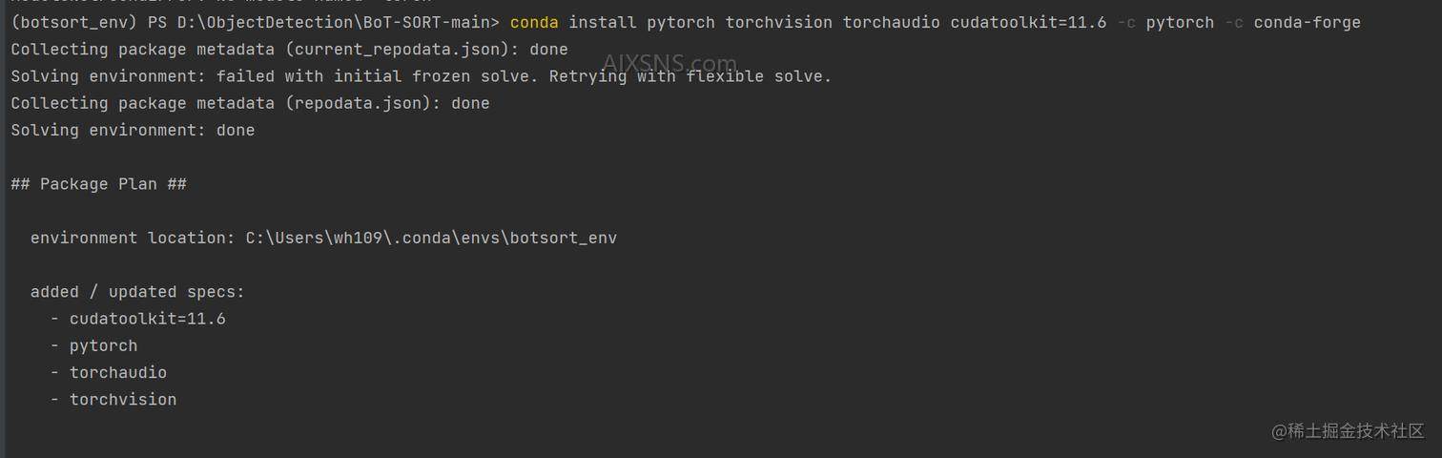
Task: Click the yellow conda command word
Action: pos(534,22)
